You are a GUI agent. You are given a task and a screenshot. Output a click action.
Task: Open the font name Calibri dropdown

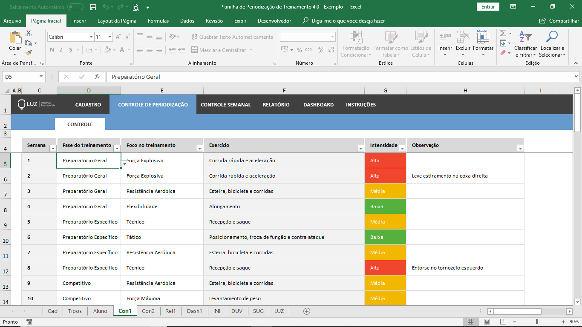point(91,37)
